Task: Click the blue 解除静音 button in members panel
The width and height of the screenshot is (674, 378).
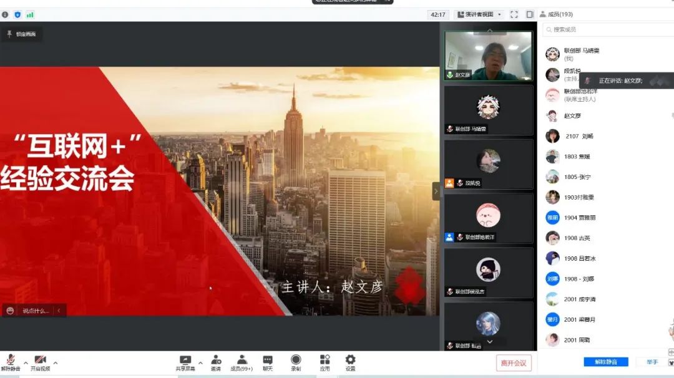Action: click(x=605, y=362)
